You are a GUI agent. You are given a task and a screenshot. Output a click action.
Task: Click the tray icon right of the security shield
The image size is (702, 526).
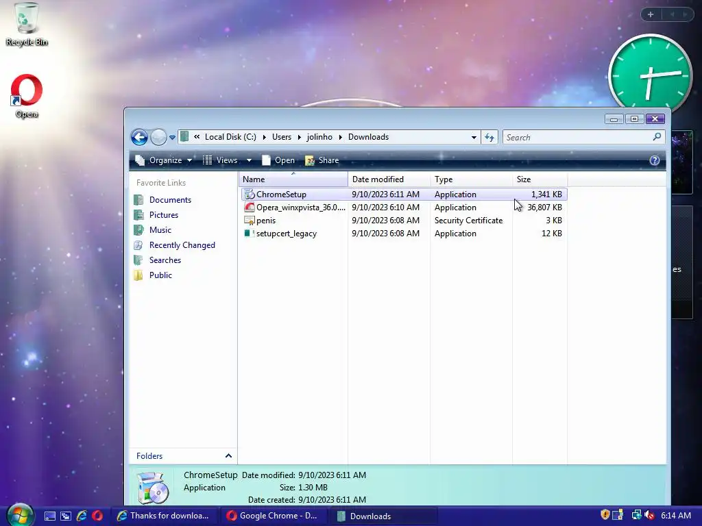[618, 515]
